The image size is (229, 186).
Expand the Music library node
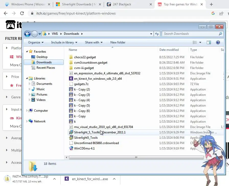(29, 89)
